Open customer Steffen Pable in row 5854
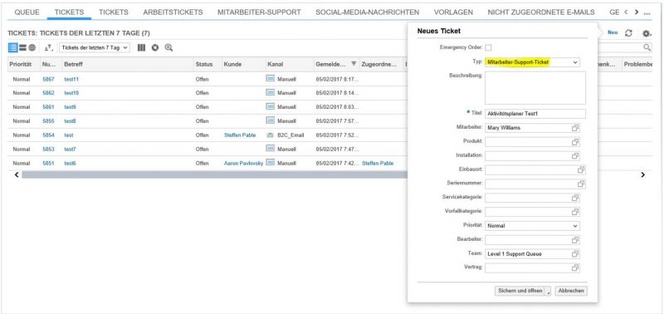The image size is (664, 314). coord(240,135)
